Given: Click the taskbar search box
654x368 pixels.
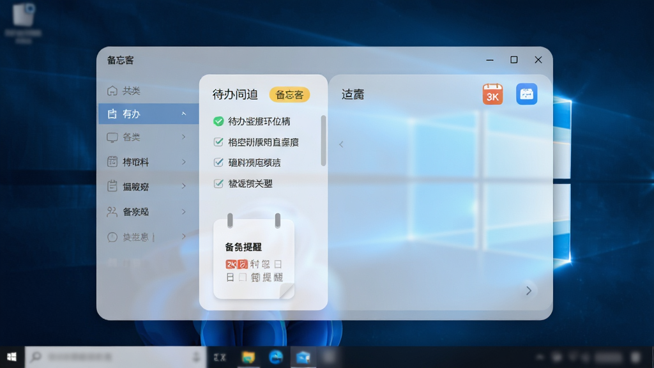Looking at the screenshot, I should tap(116, 357).
